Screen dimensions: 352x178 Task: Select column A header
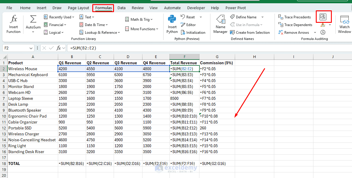pos(33,57)
